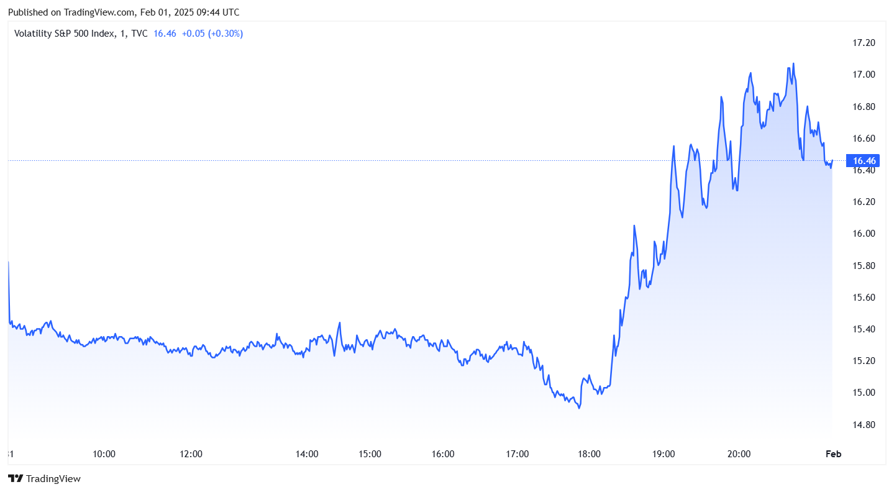894x492 pixels.
Task: Click the 18:00 time axis label
Action: pyautogui.click(x=589, y=454)
